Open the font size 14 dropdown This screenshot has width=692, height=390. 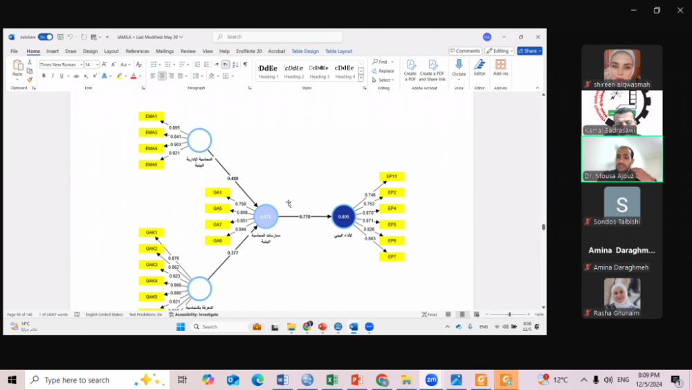pos(97,65)
